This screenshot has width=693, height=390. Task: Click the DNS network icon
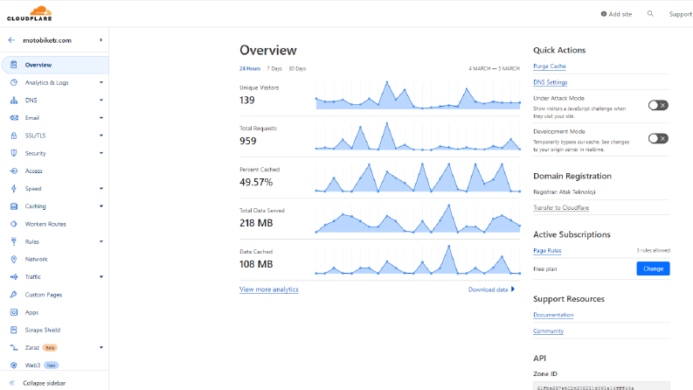(x=14, y=100)
